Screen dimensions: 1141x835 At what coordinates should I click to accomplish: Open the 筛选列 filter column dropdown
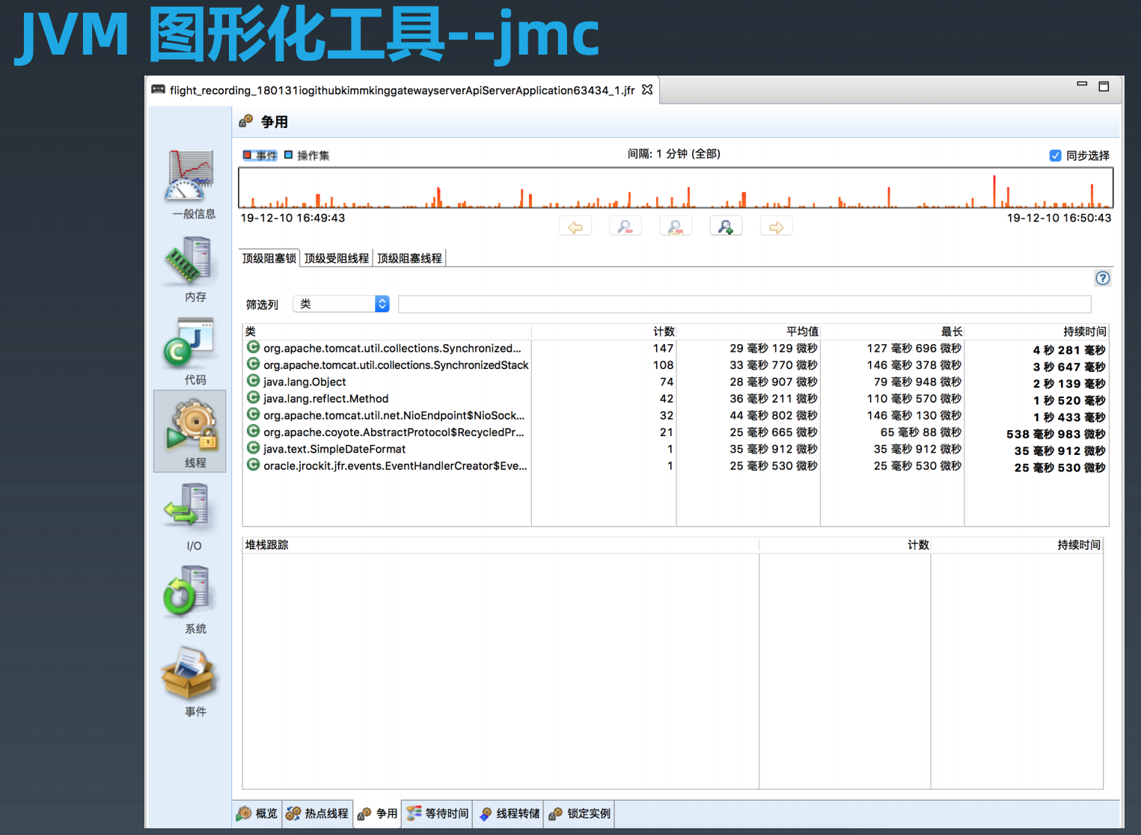click(x=342, y=304)
